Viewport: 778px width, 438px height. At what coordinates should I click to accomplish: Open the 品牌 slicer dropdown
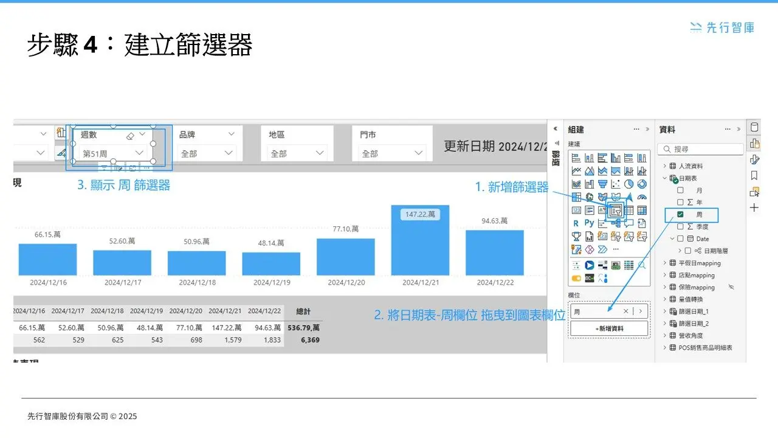click(230, 152)
